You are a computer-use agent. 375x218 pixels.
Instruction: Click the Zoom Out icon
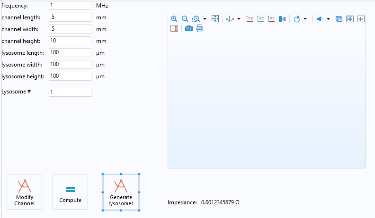tap(185, 19)
